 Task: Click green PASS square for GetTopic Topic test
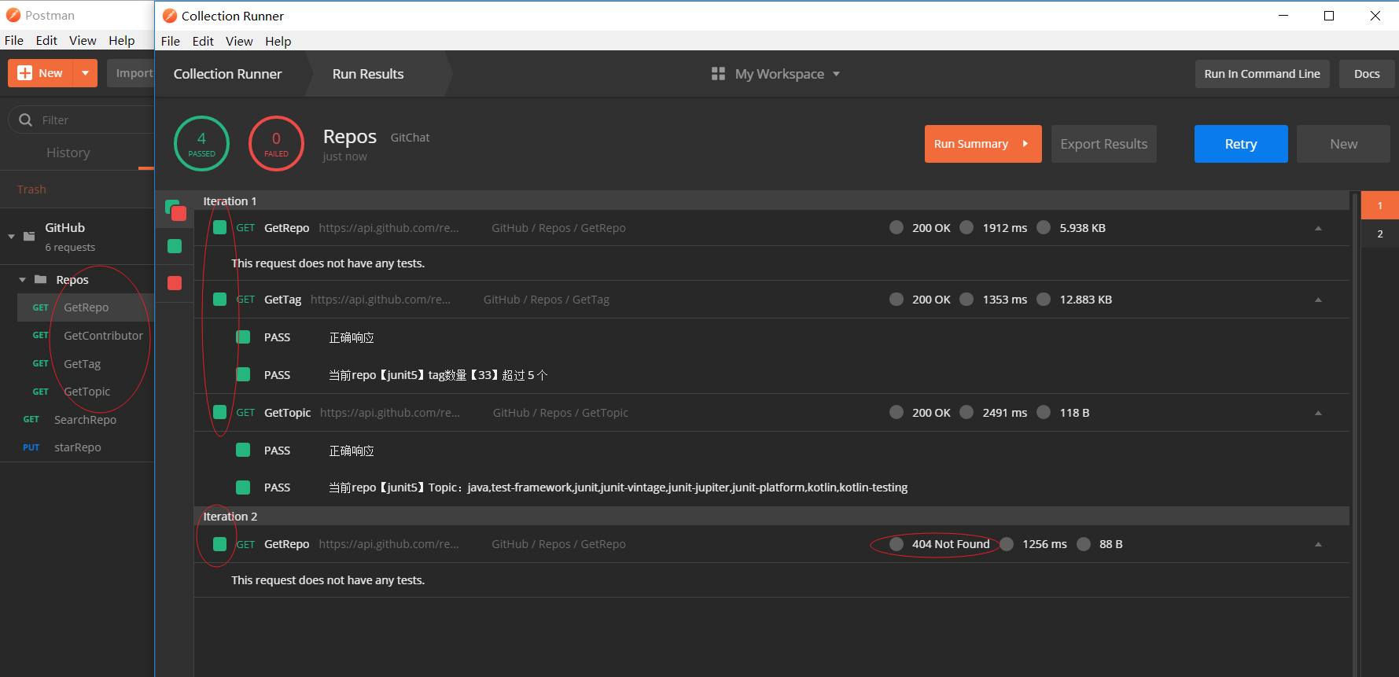coord(244,488)
